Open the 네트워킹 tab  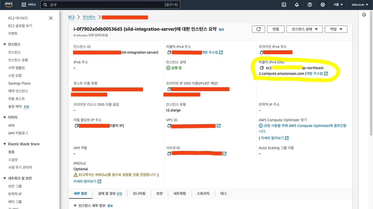(180, 194)
